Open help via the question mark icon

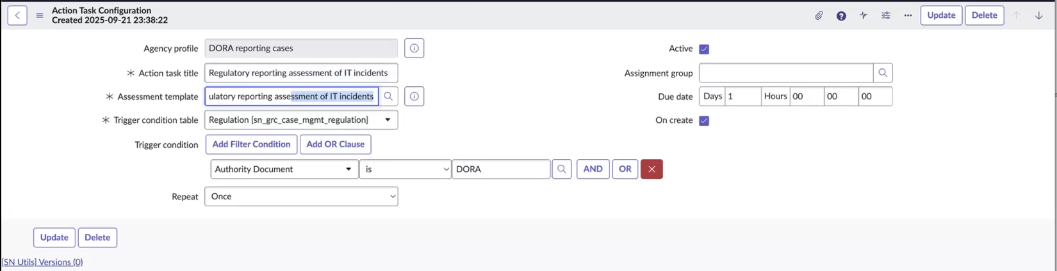(x=841, y=15)
